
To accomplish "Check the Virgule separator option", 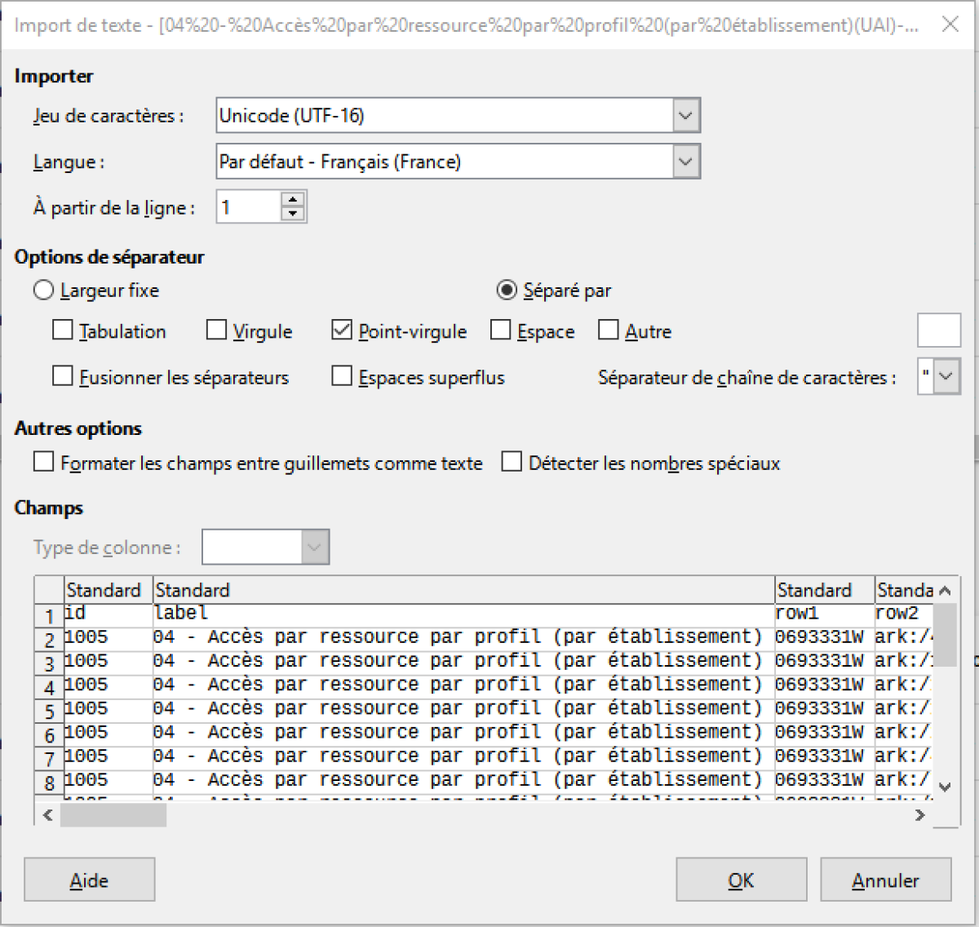I will 216,330.
